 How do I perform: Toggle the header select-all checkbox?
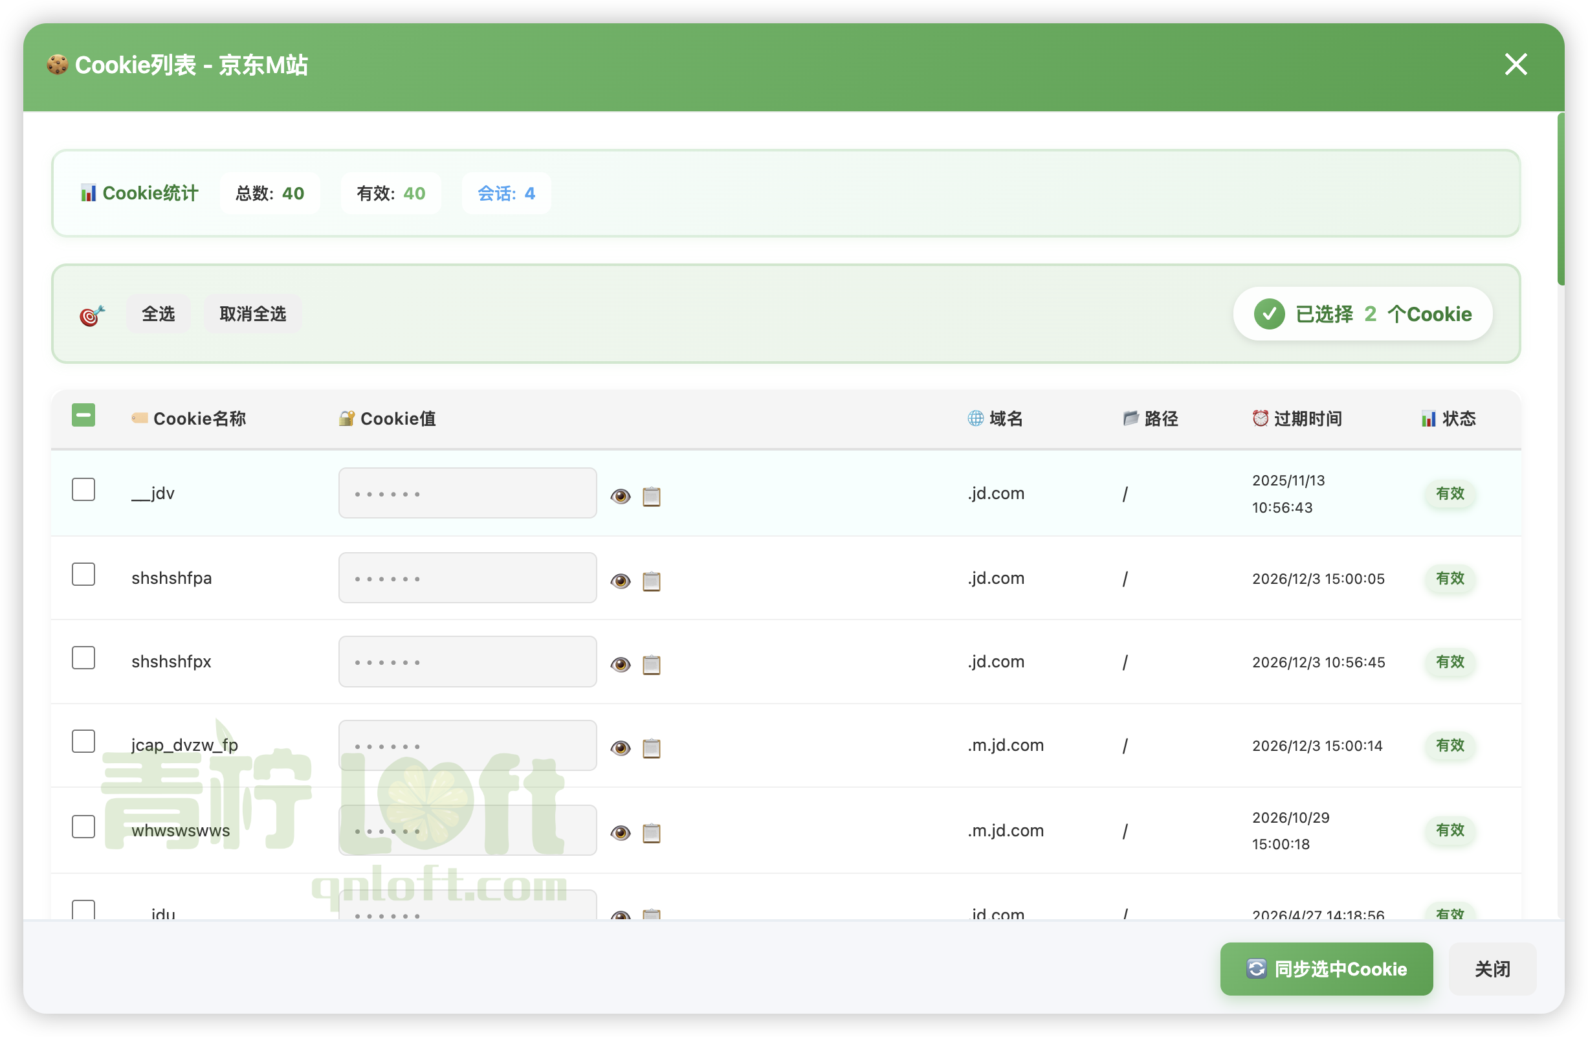pos(83,415)
